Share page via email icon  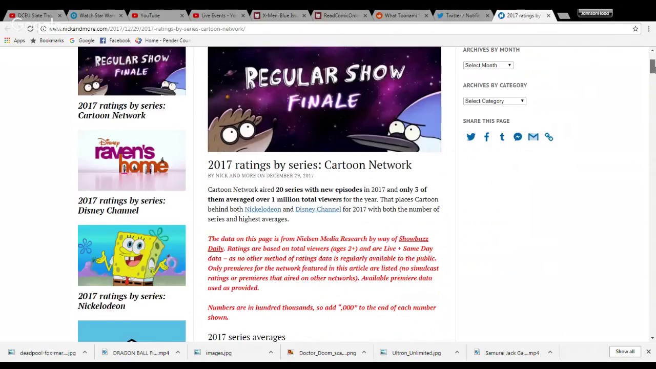pos(533,137)
